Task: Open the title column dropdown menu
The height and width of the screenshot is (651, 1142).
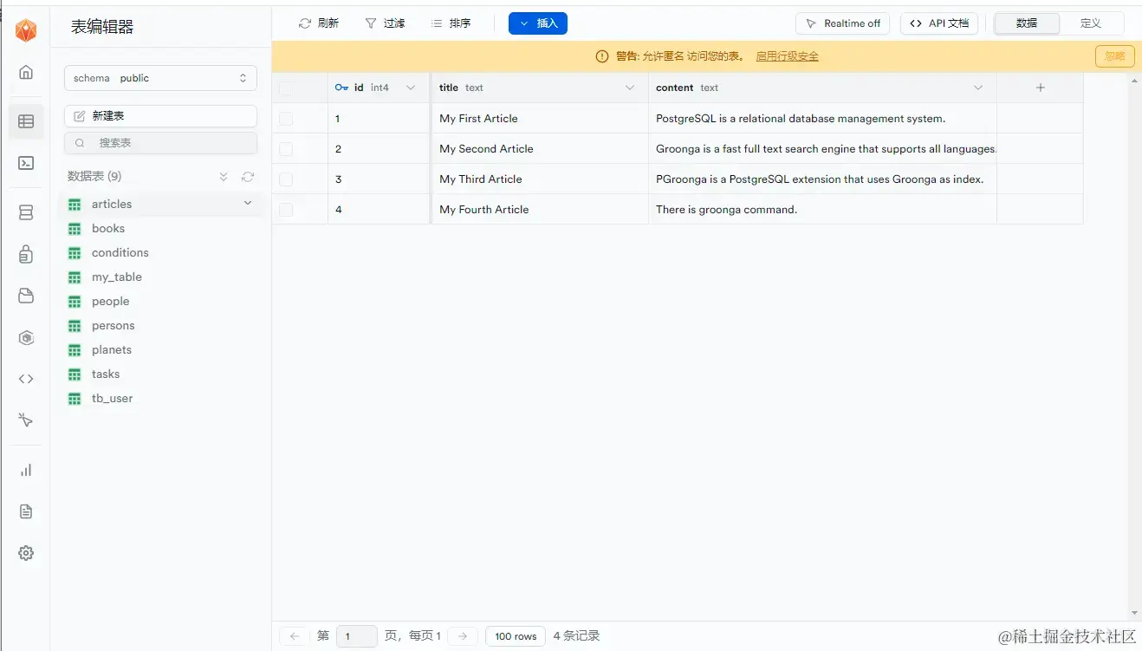Action: pos(630,87)
